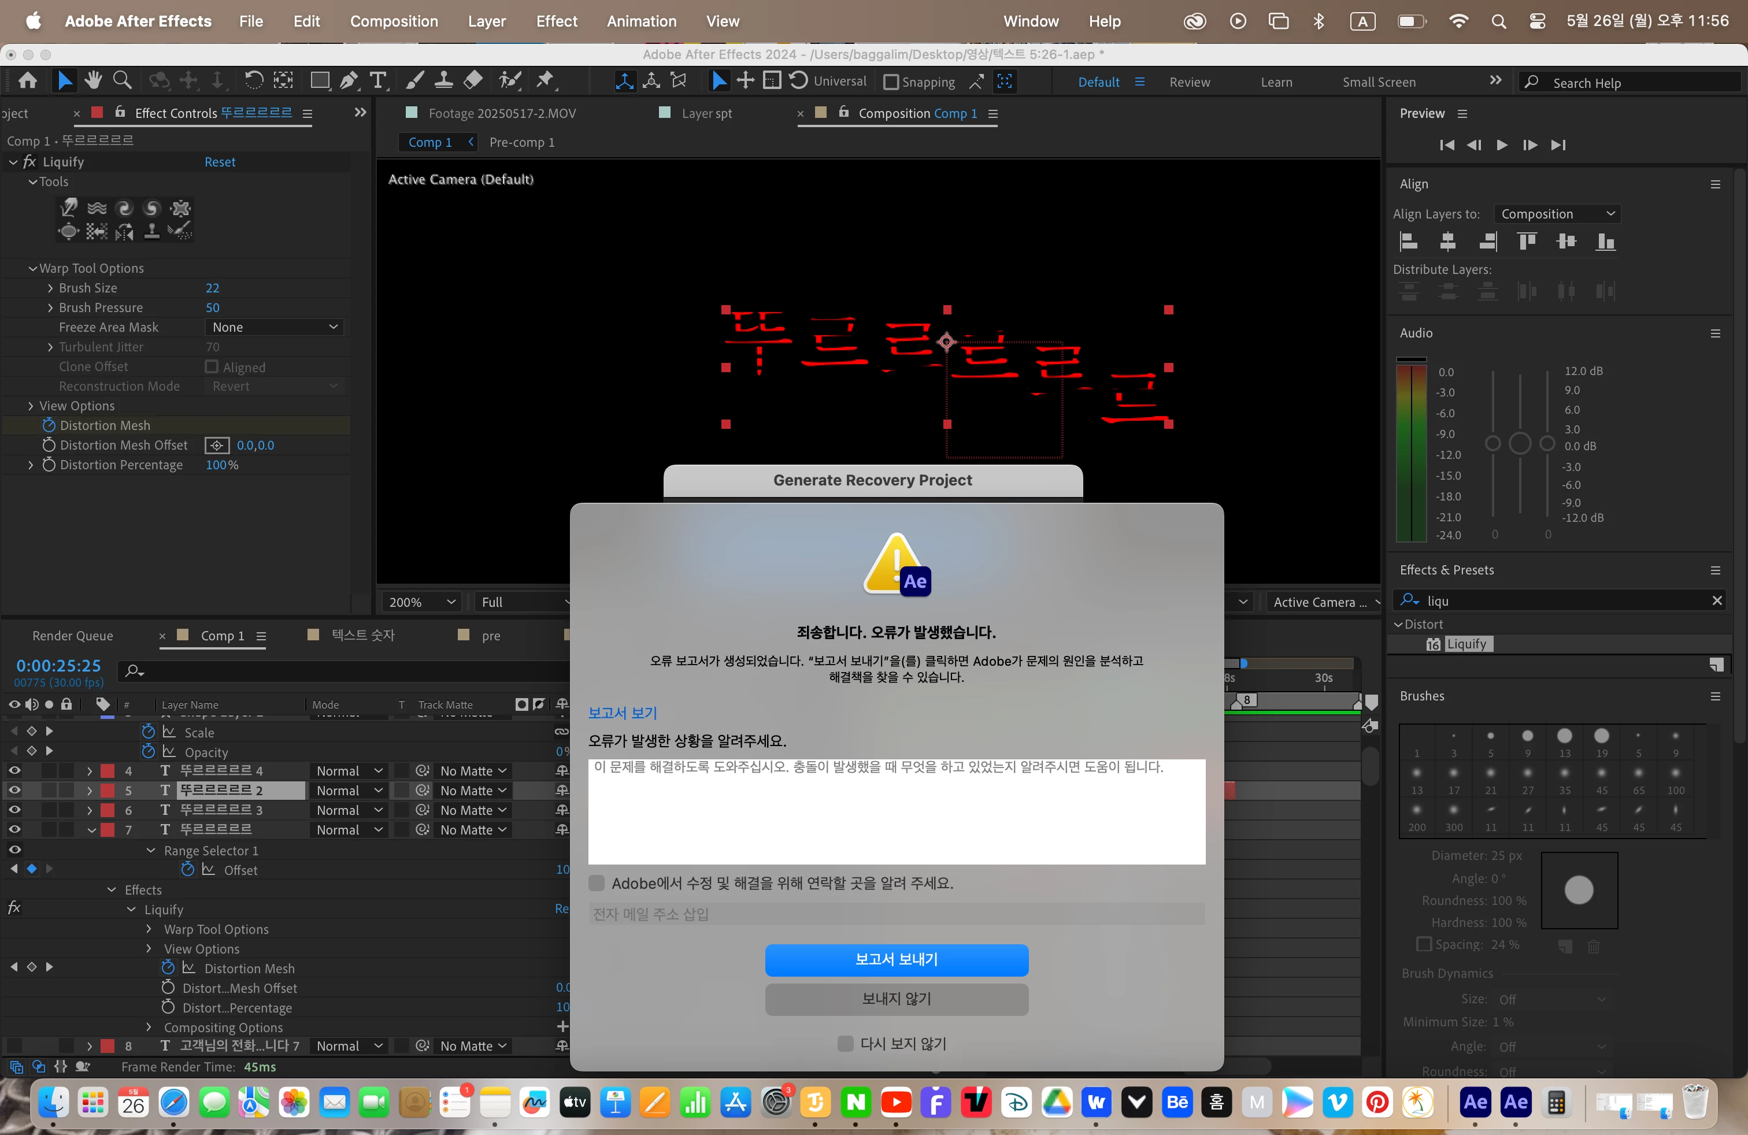Select the Hand tool in toolbar
Image resolution: width=1748 pixels, height=1135 pixels.
click(92, 81)
